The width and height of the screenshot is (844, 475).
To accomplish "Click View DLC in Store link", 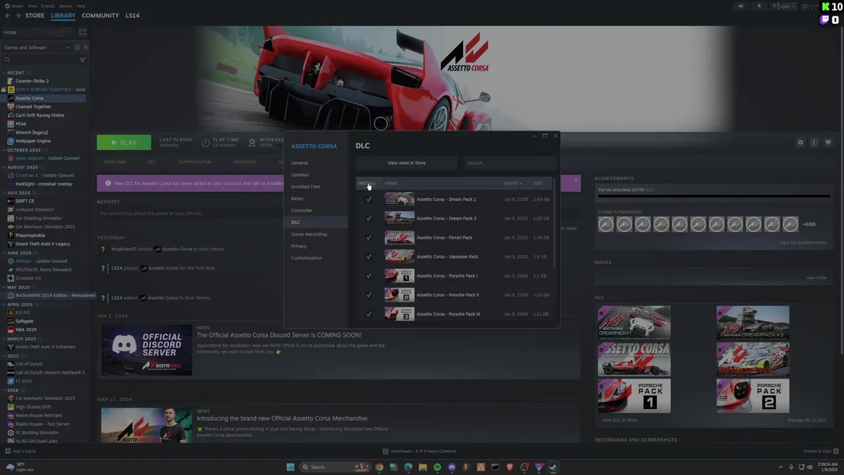I will (619, 420).
